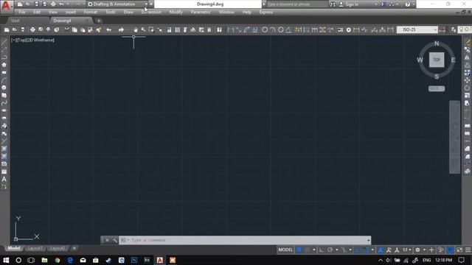Click the MODEL status bar button

pos(285,250)
